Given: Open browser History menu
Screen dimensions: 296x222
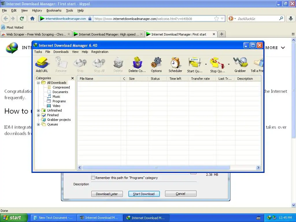Looking at the screenshot, I should click(x=37, y=10).
